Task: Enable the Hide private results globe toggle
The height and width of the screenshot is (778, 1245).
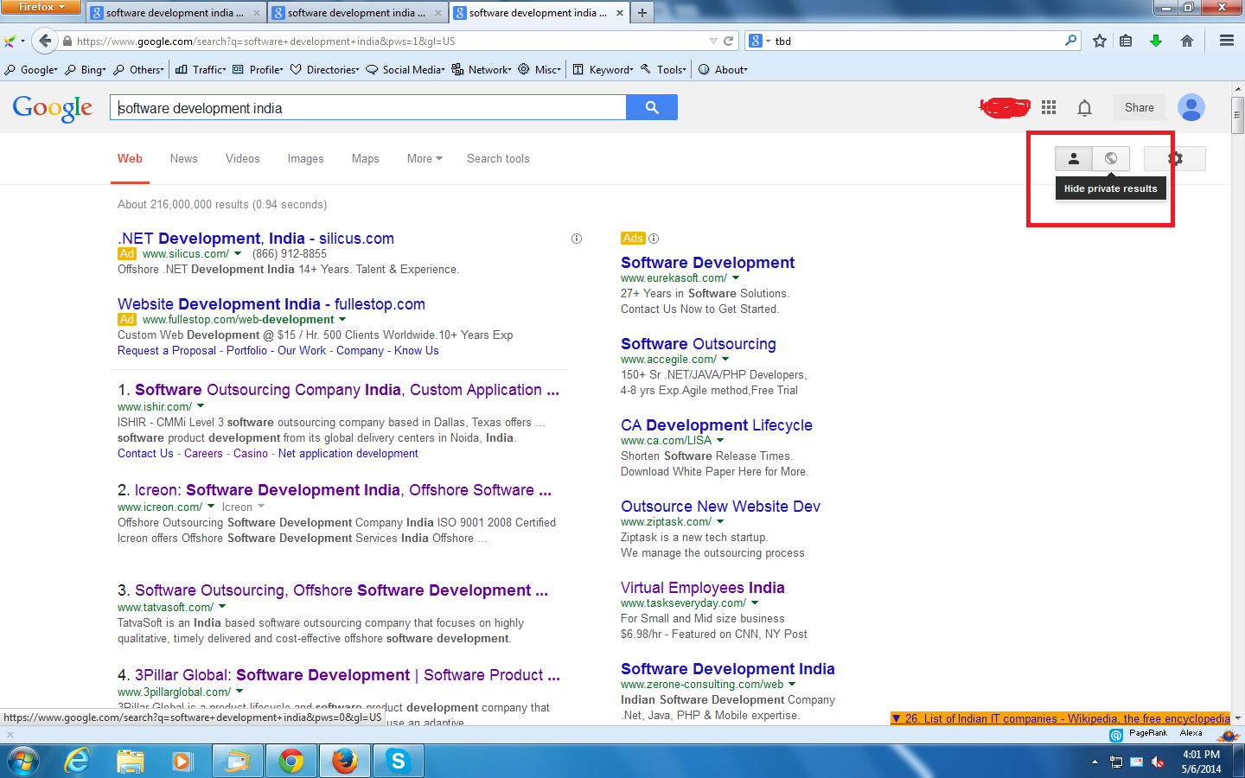Action: (1111, 158)
